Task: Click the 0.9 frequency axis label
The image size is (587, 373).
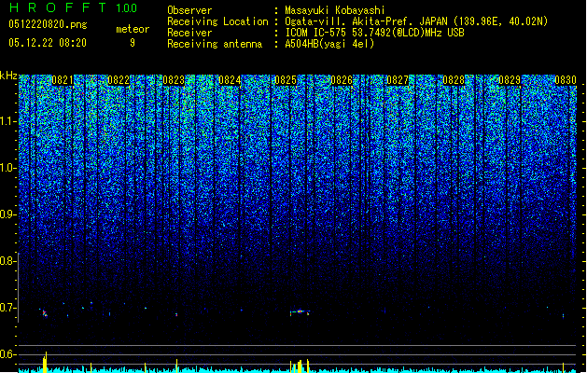Action: point(7,214)
